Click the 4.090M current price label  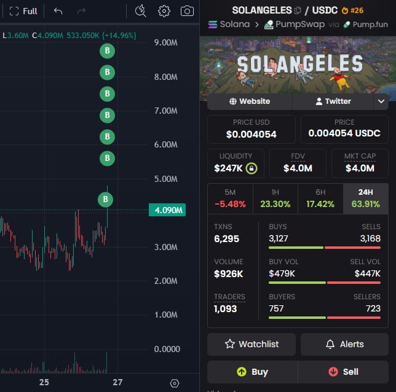pos(167,210)
